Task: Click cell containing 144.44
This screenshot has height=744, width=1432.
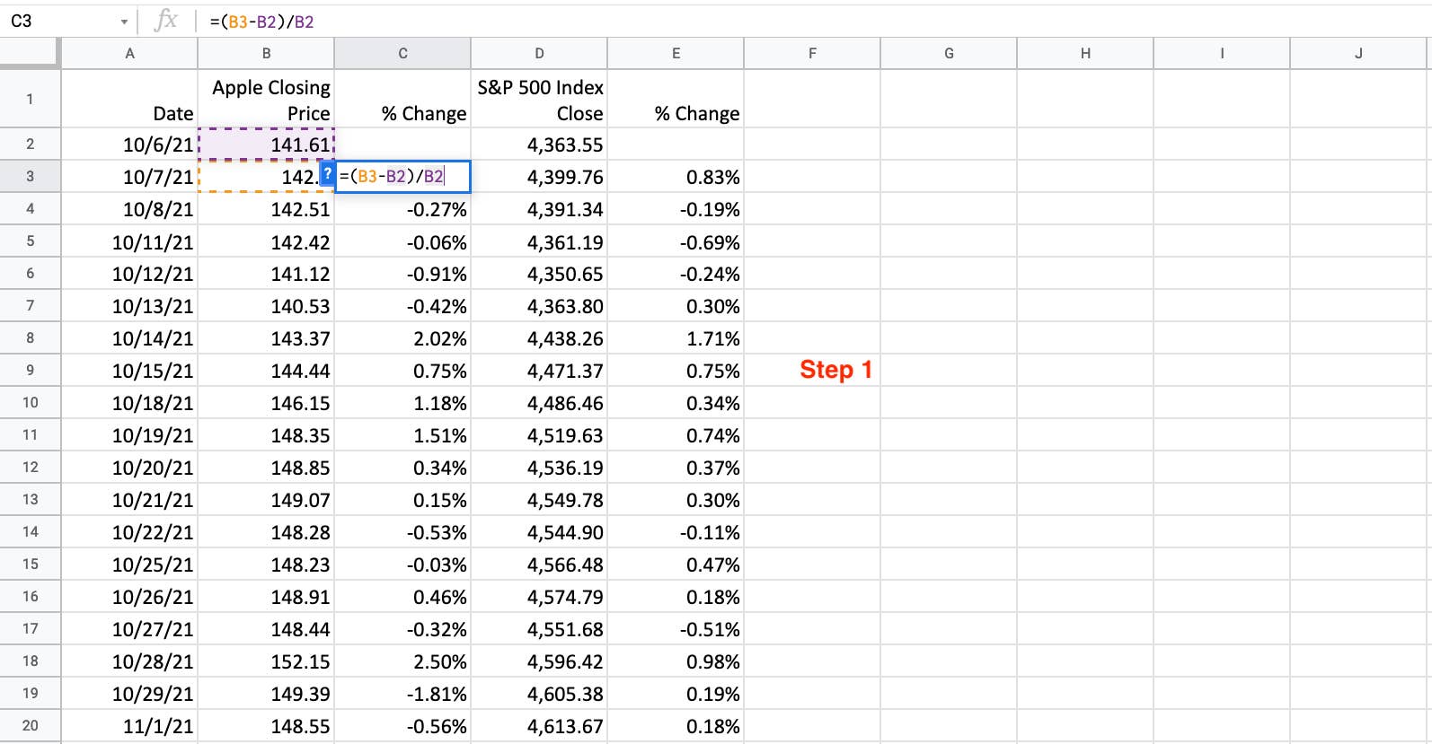Action: (x=266, y=371)
